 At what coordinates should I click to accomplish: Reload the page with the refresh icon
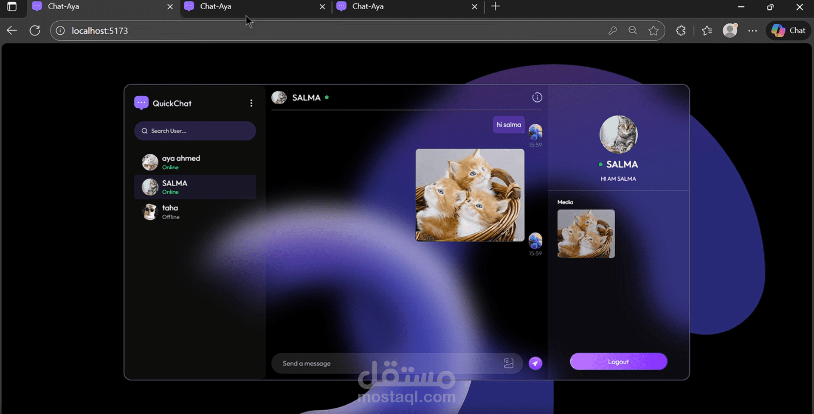click(35, 31)
